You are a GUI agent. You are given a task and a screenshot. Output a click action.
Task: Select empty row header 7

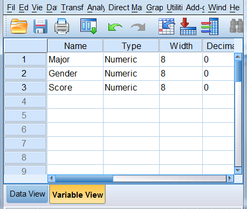coord(25,143)
